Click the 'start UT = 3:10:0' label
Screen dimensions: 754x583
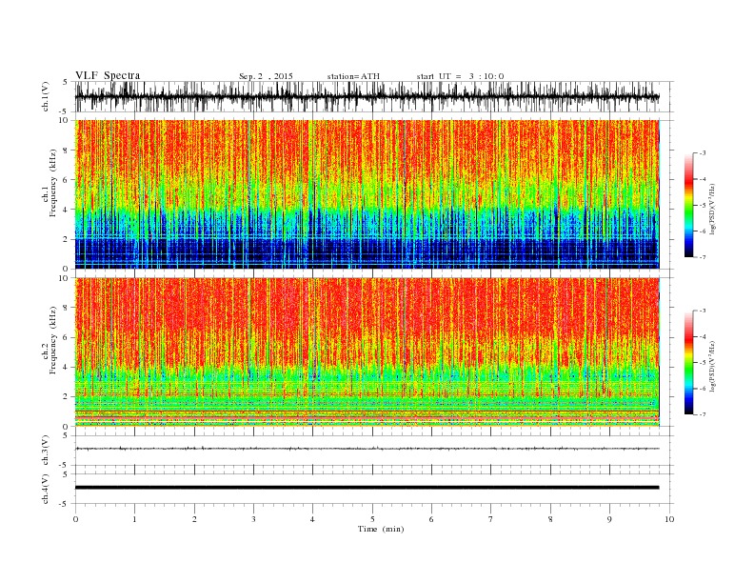(x=460, y=76)
